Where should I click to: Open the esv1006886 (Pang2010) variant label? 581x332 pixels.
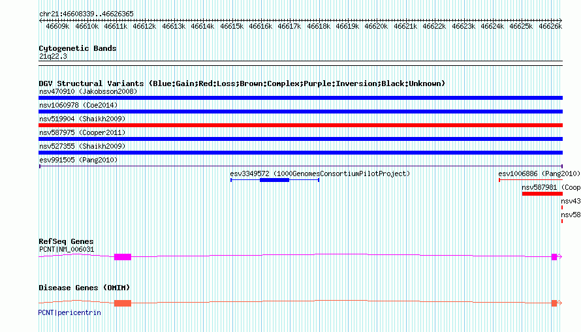pos(539,174)
